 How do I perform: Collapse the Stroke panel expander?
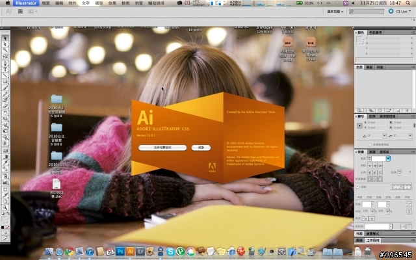coord(357,151)
